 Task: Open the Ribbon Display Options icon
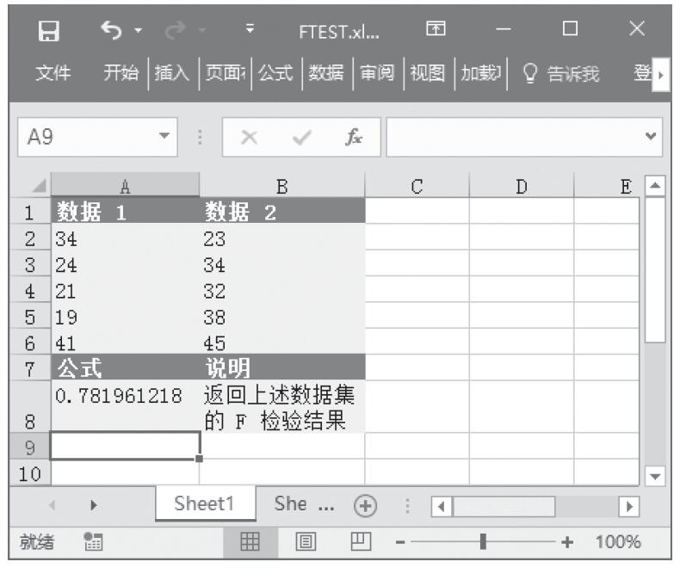coord(436,31)
